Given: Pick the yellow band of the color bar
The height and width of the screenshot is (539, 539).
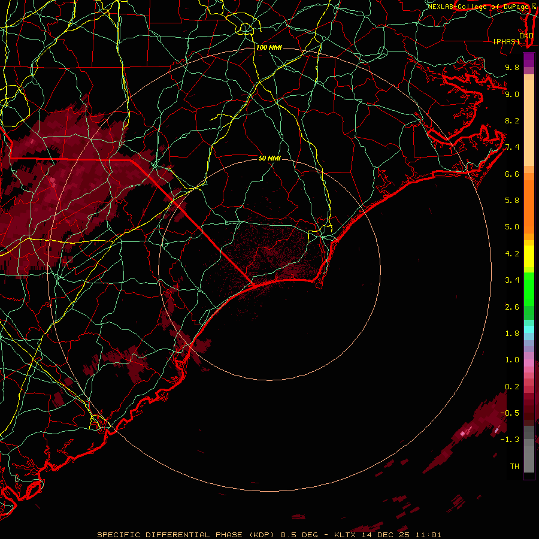Looking at the screenshot, I should [x=529, y=256].
